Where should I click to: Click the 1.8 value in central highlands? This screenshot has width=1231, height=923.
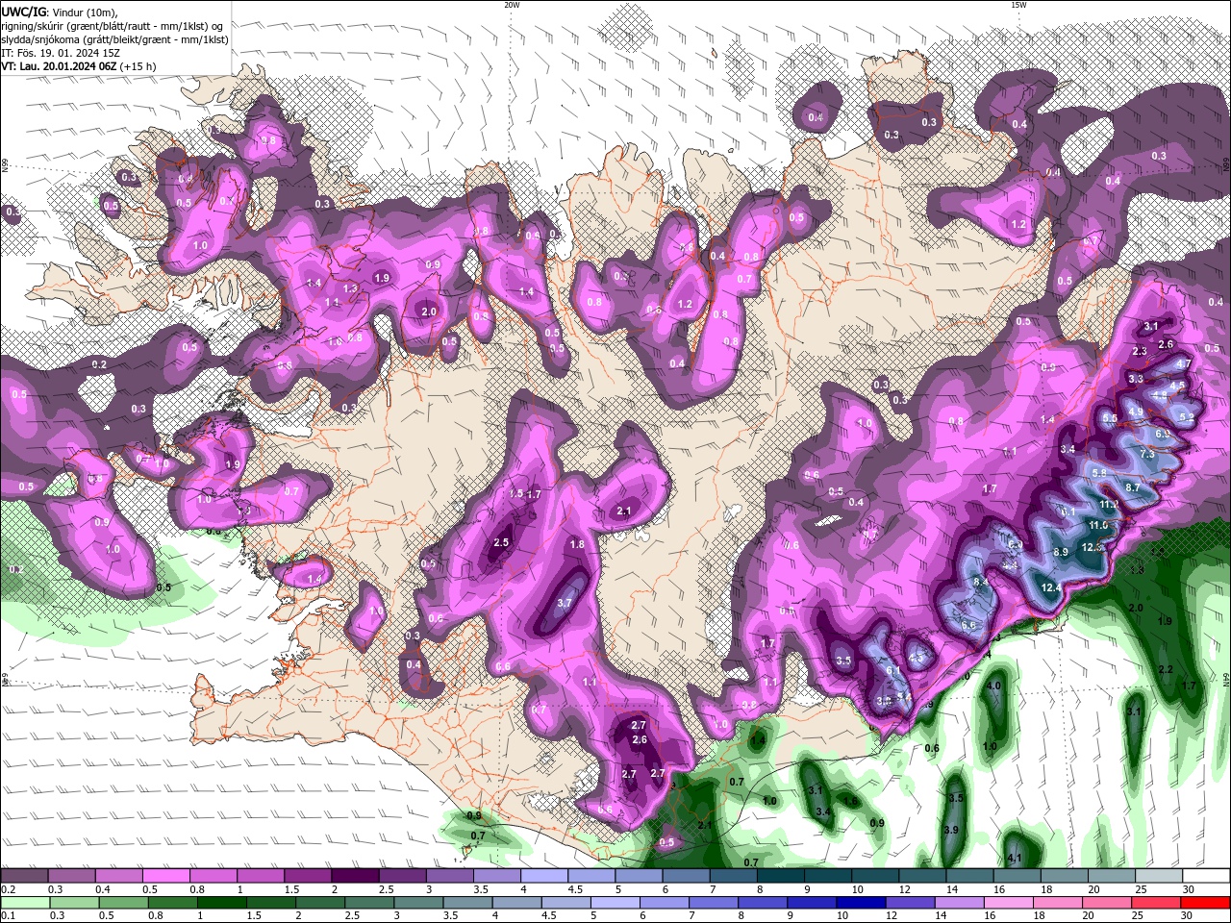[577, 544]
